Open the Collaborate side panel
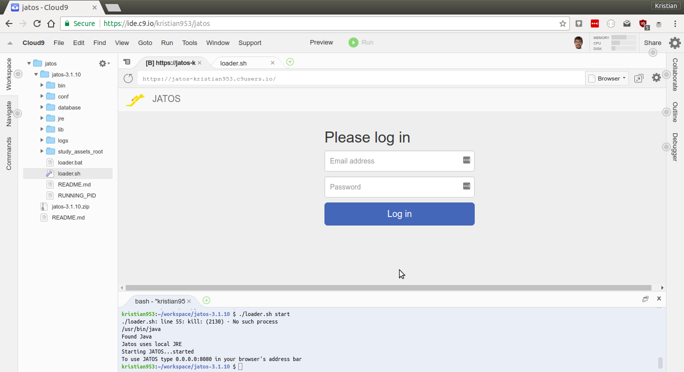 point(675,74)
